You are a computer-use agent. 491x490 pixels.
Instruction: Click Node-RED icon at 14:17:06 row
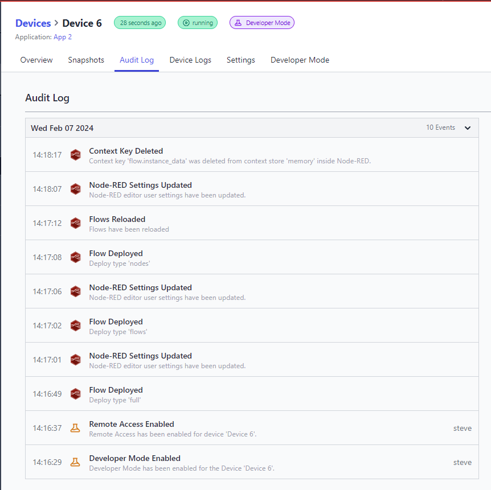point(75,291)
